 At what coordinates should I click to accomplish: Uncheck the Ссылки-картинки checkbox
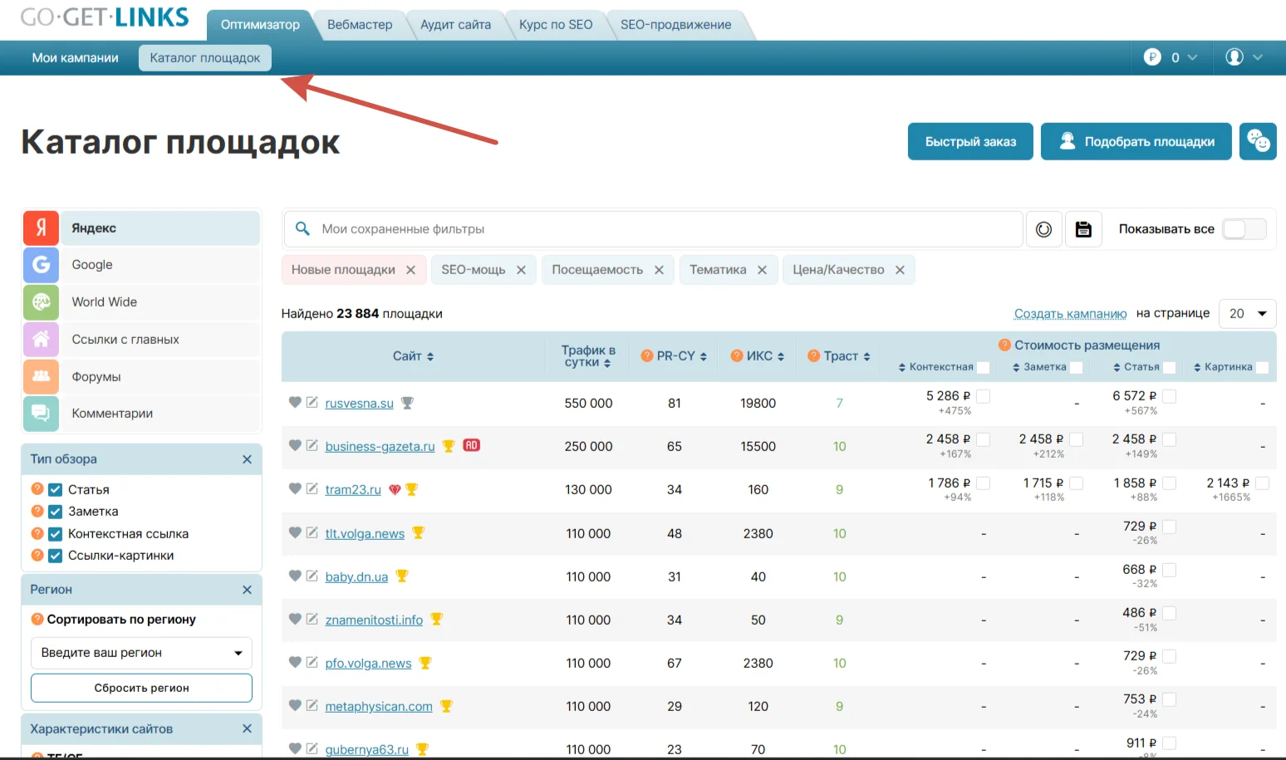[x=56, y=556]
